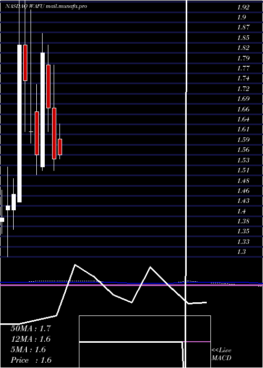The width and height of the screenshot is (263, 368).
Task: Click the 1.53 price axis label
Action: [x=243, y=160]
